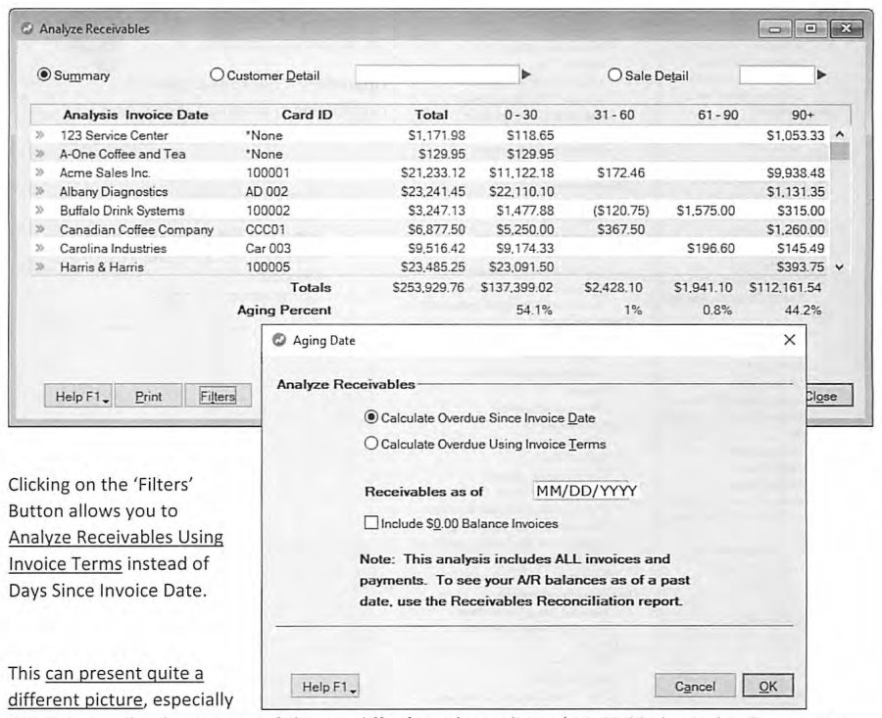The image size is (882, 718).
Task: Click the zoom arrow next to Harris & Harris
Action: [40, 267]
